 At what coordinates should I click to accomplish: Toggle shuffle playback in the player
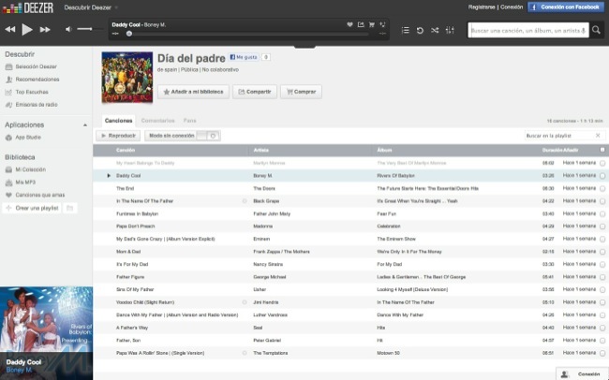coord(434,30)
